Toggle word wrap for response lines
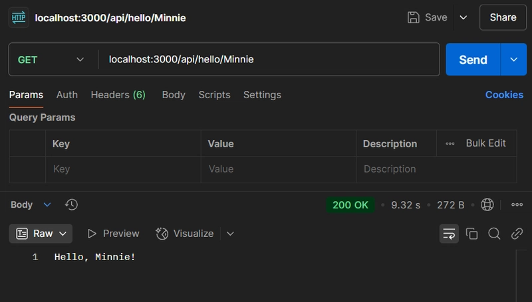 click(x=449, y=234)
